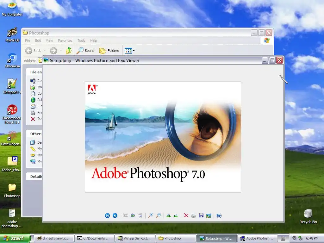Show image at Actual Size in viewer

point(133,215)
